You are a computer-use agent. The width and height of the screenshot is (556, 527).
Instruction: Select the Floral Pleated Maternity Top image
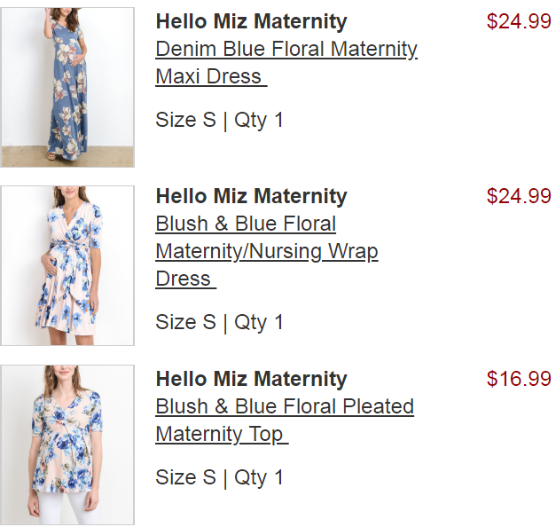67,444
